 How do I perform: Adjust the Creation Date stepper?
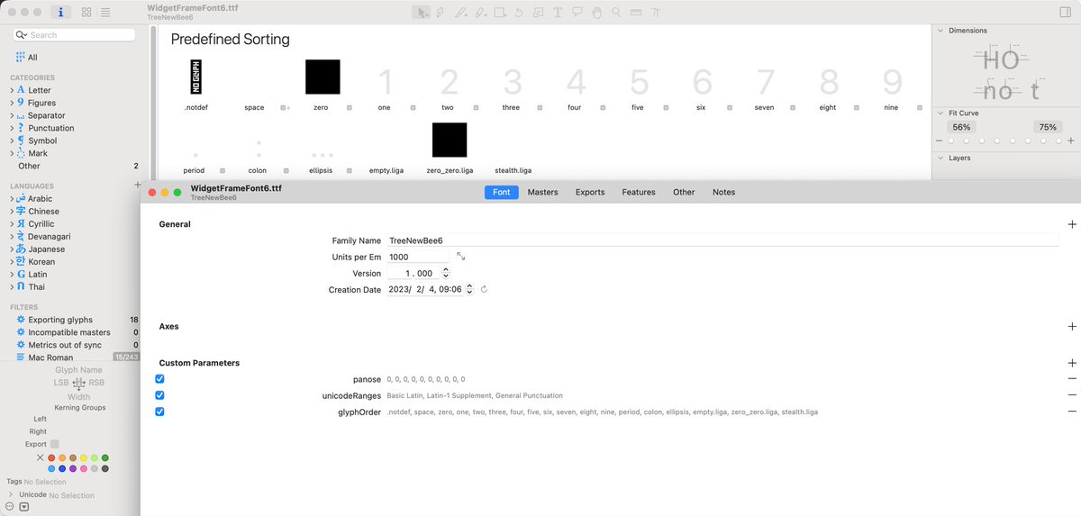click(x=469, y=290)
